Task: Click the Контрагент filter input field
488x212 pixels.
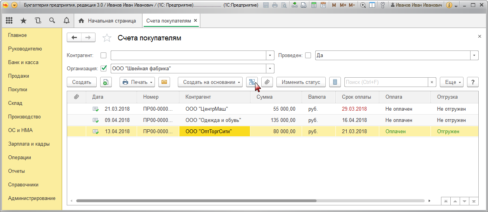Action: click(x=189, y=55)
